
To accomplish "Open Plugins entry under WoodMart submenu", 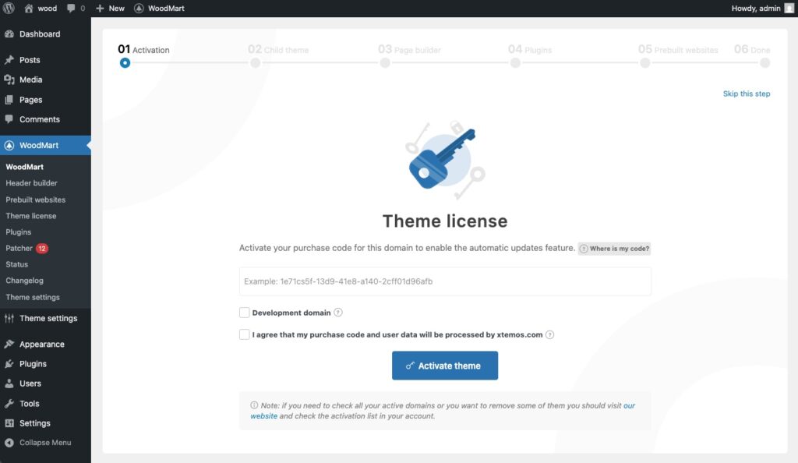I will (x=19, y=231).
